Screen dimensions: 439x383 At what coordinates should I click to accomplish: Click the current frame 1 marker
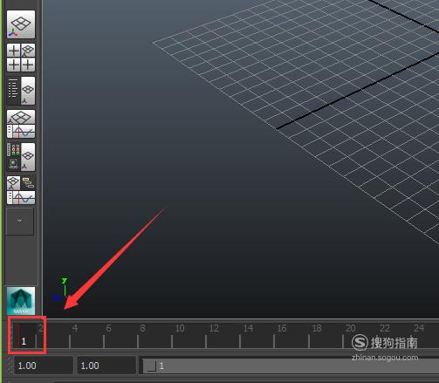click(x=24, y=341)
